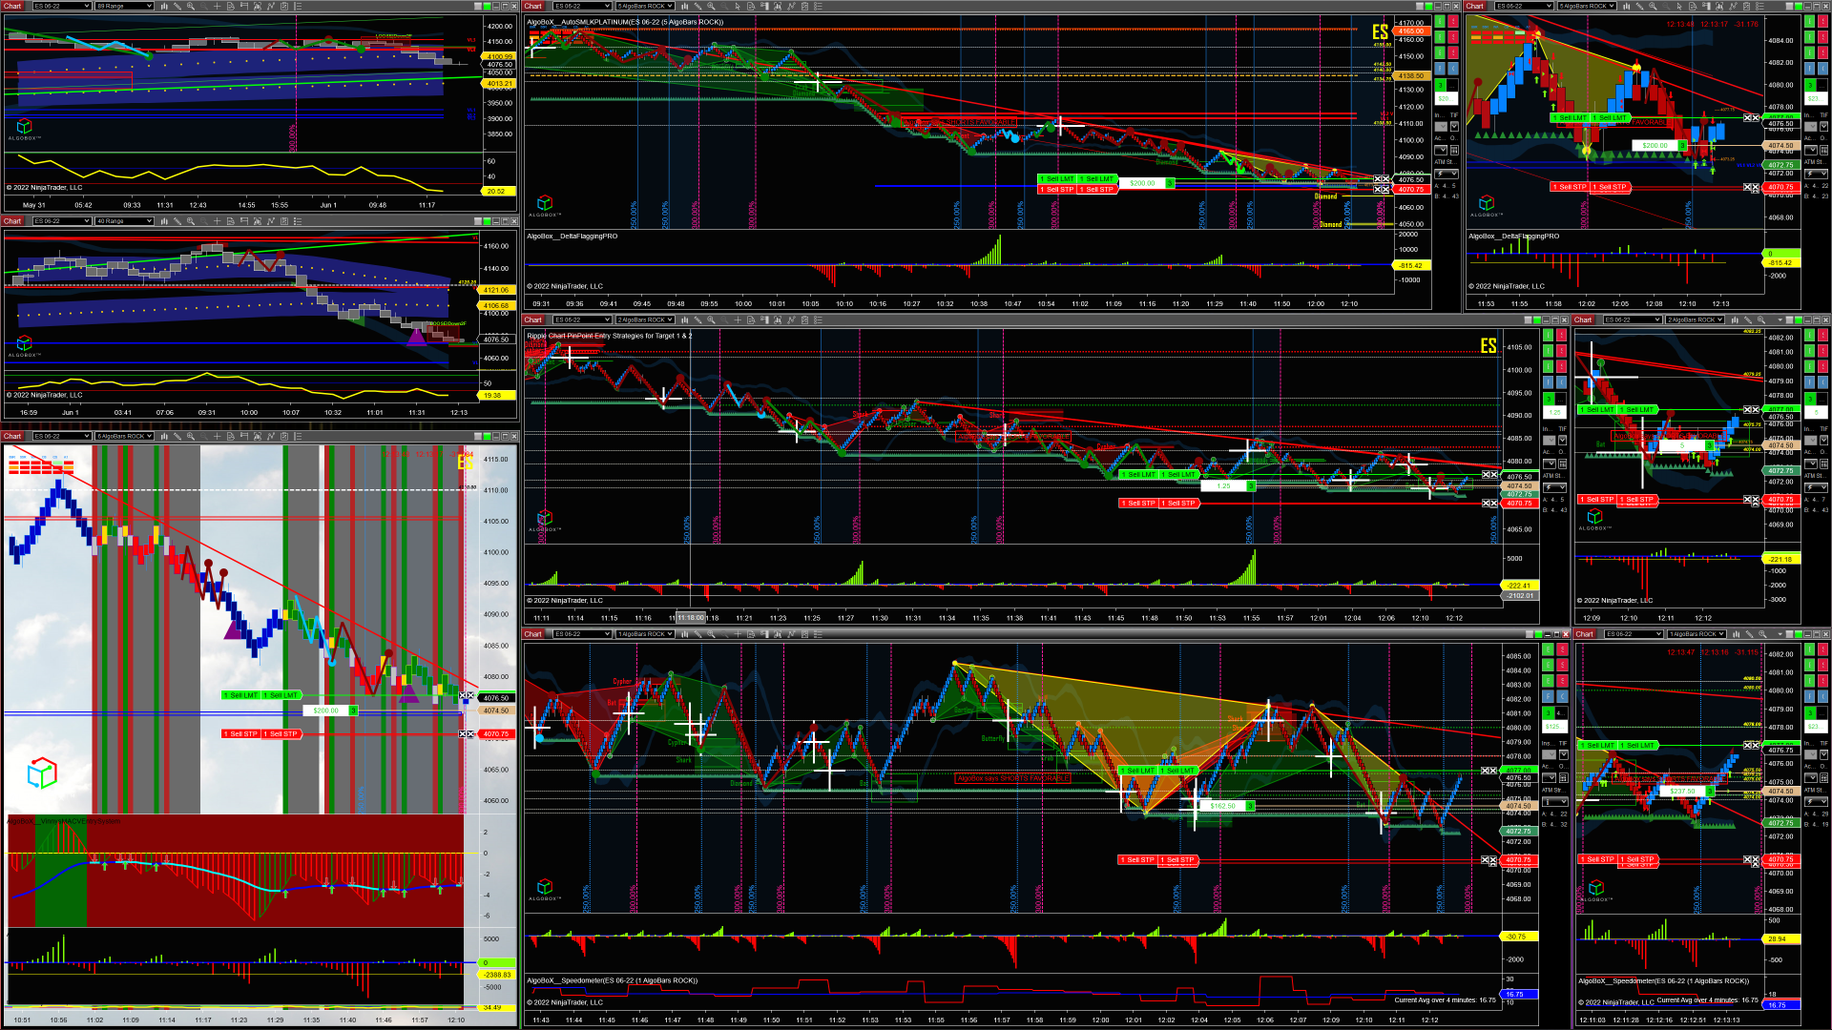Open Indicators icon in top-center chart toolbar
The image size is (1832, 1030).
point(791,6)
